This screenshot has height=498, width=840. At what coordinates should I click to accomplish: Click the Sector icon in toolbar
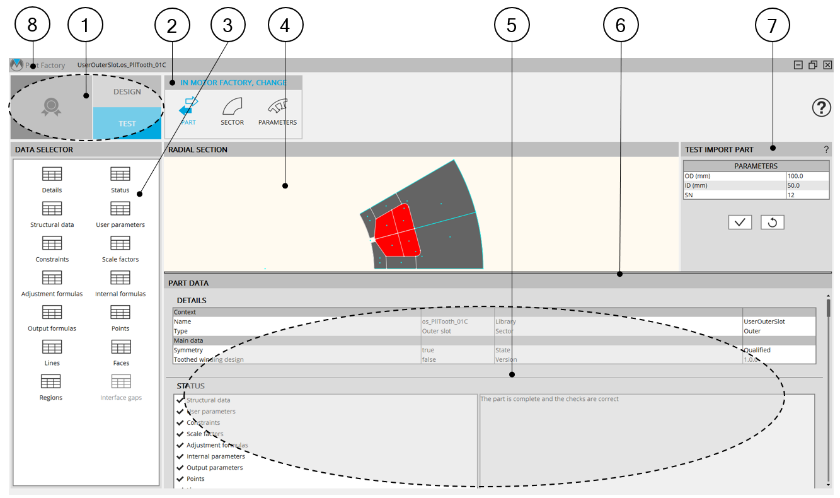coord(232,107)
